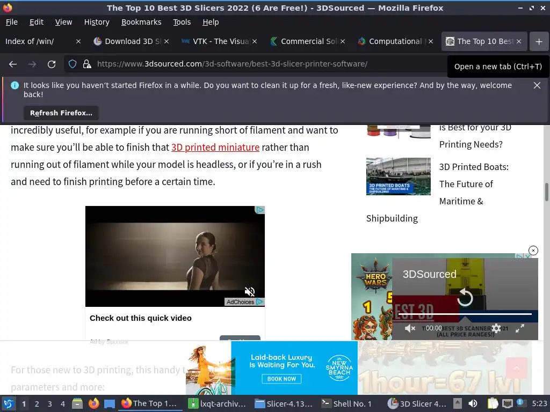
Task: Switch to the Commercial Solutions tab
Action: [304, 41]
